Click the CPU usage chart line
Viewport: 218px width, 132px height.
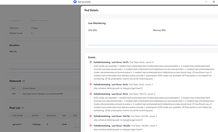[x=120, y=45]
